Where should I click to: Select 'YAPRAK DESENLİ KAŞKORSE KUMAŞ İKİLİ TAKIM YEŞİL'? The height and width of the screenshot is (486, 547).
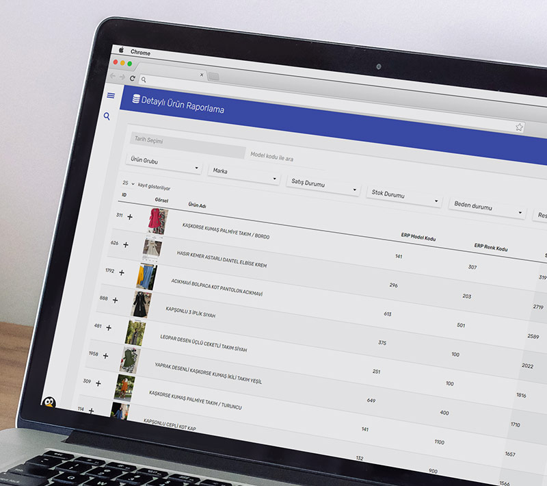coord(208,373)
